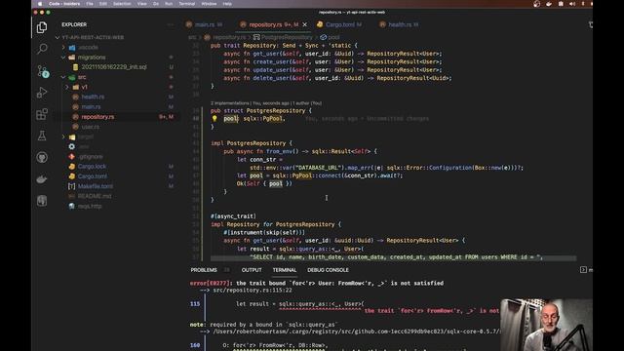Switch to the PROBLEMS panel tab
624x351 pixels.
pos(204,270)
